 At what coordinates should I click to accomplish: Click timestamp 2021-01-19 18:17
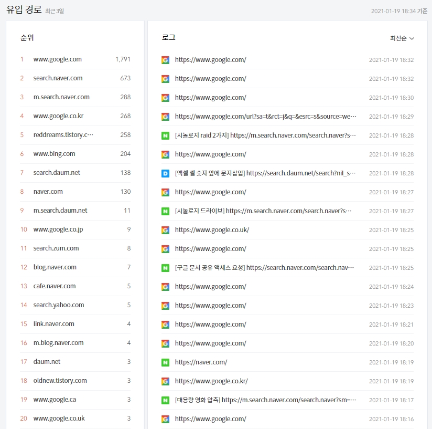point(391,400)
